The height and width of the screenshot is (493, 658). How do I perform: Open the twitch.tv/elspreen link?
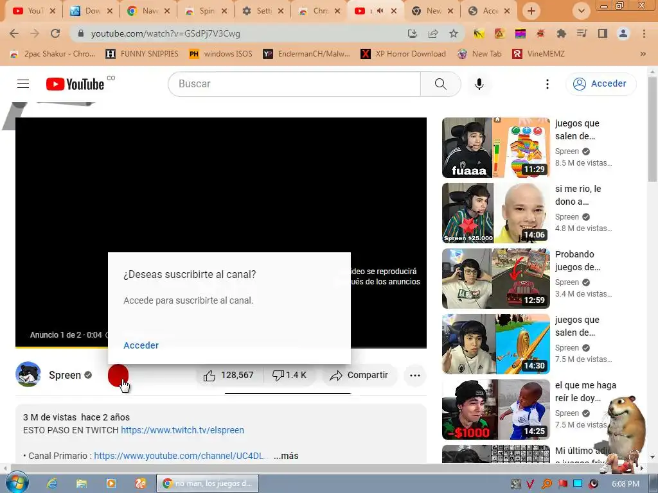[182, 430]
